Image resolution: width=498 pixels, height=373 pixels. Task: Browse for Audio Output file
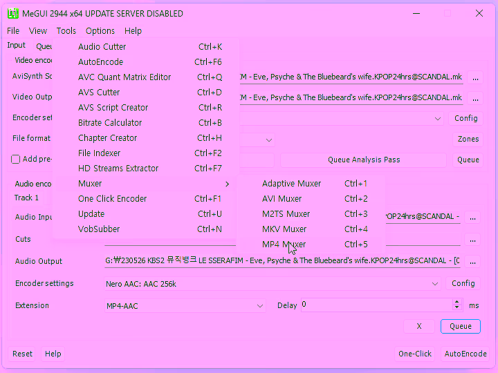(x=472, y=262)
